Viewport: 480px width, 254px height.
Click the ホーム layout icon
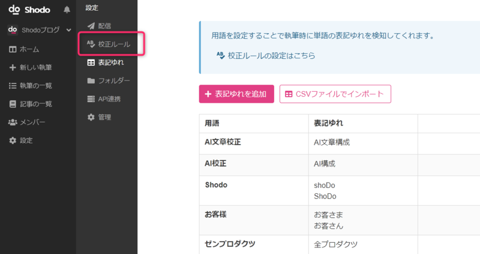pyautogui.click(x=13, y=49)
